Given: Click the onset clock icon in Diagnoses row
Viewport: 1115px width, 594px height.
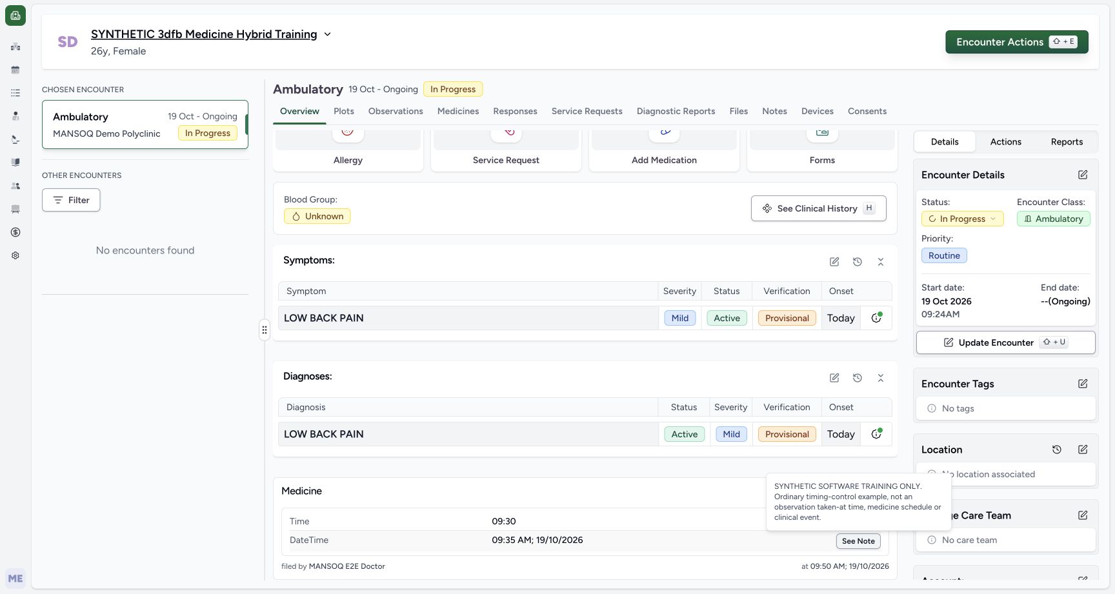Looking at the screenshot, I should 876,434.
